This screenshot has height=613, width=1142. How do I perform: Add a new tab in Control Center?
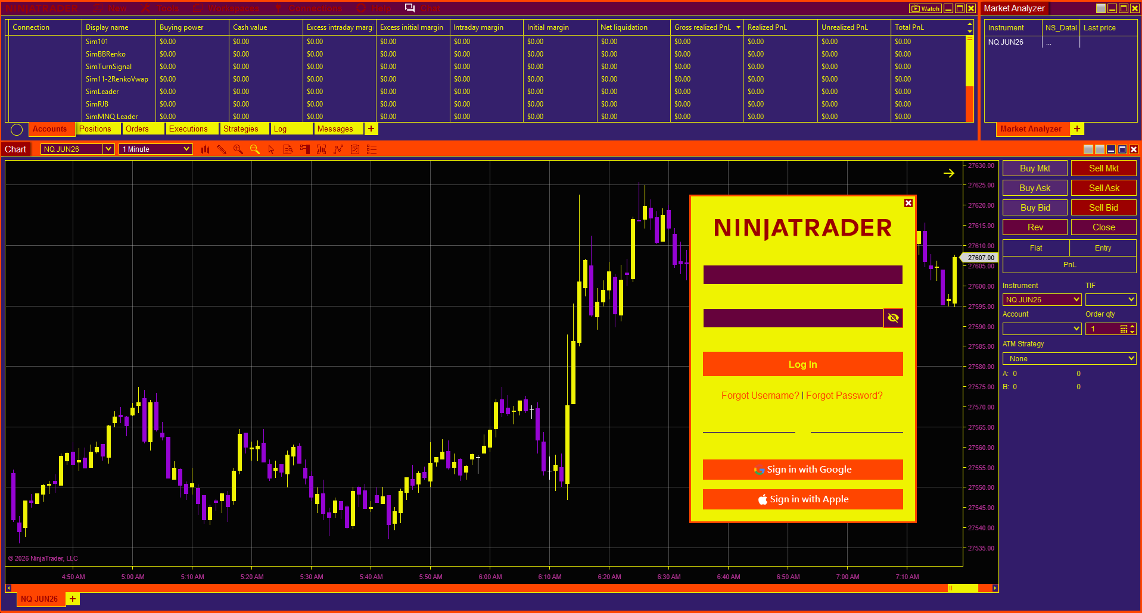[371, 129]
